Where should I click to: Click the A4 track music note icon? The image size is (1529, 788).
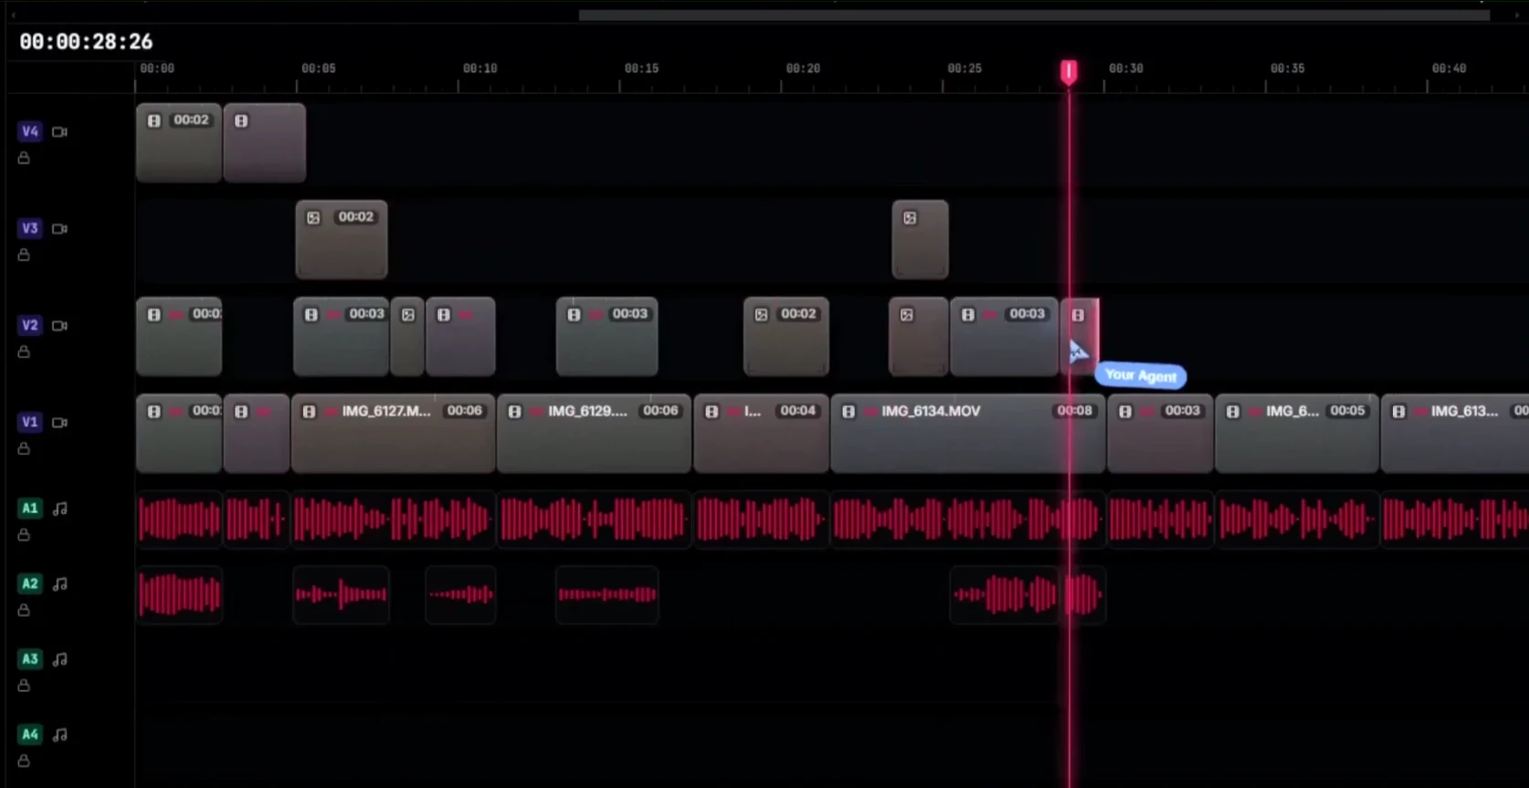click(60, 734)
